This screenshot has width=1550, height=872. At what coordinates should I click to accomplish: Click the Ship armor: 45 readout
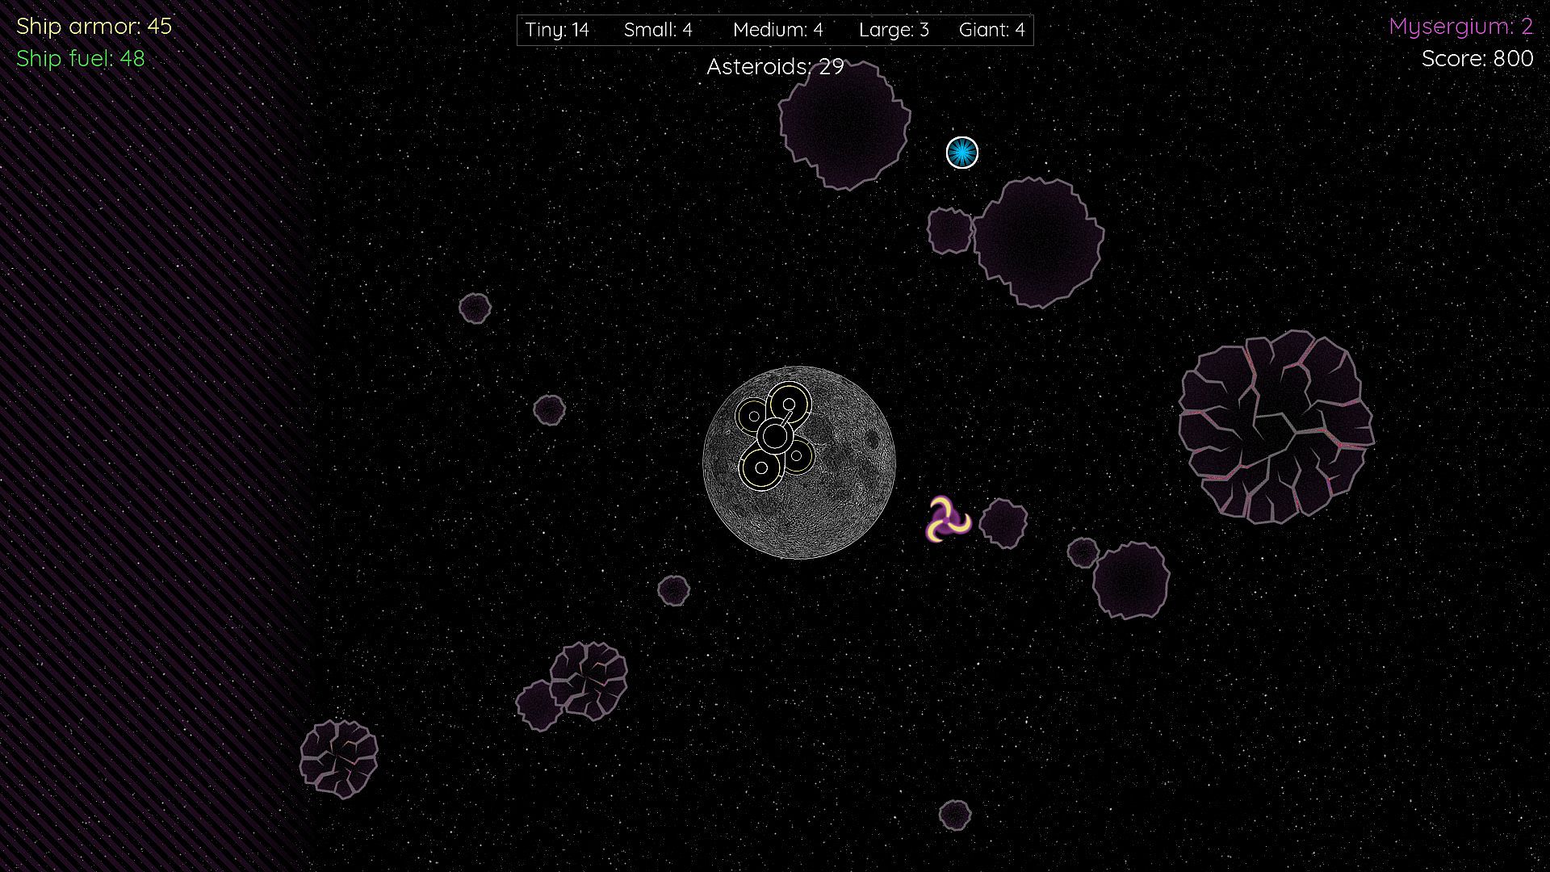pyautogui.click(x=94, y=26)
